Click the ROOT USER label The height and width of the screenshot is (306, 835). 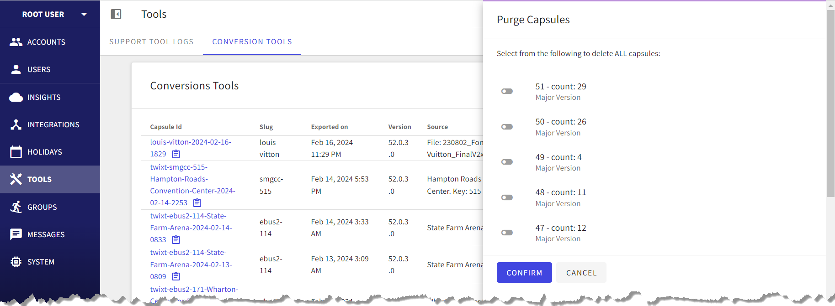coord(43,14)
